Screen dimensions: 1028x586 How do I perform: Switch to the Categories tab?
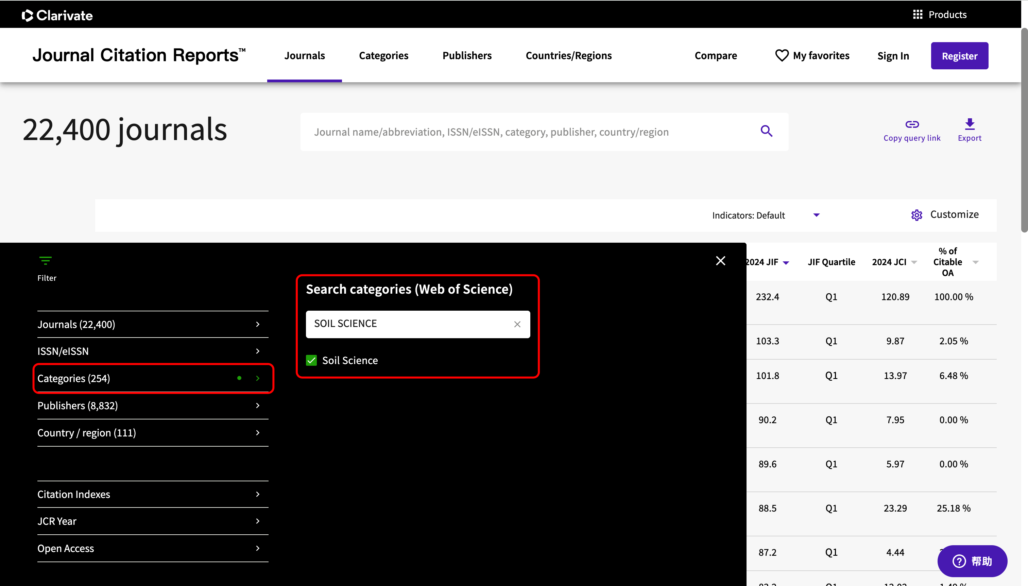(383, 55)
